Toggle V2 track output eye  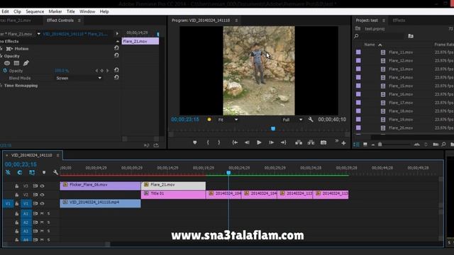coord(43,195)
